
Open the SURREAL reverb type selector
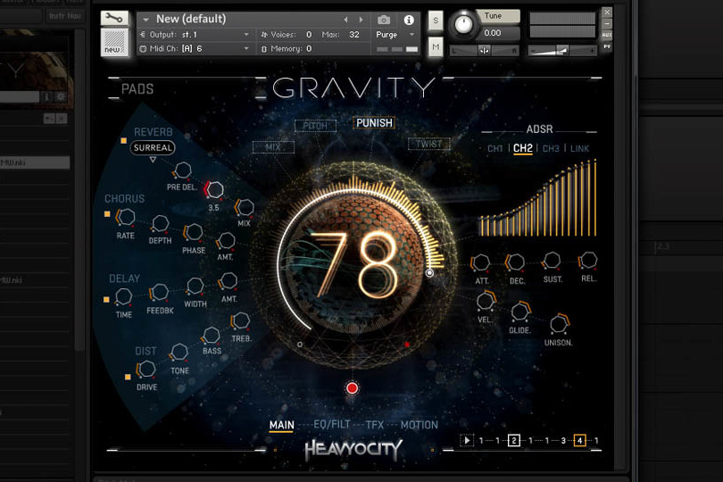coord(153,147)
